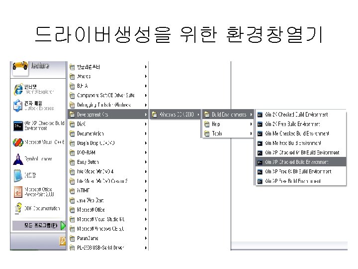Expand Microsoft Office submenu arrow
Image resolution: width=358 pixels, height=269 pixels.
coord(146,210)
